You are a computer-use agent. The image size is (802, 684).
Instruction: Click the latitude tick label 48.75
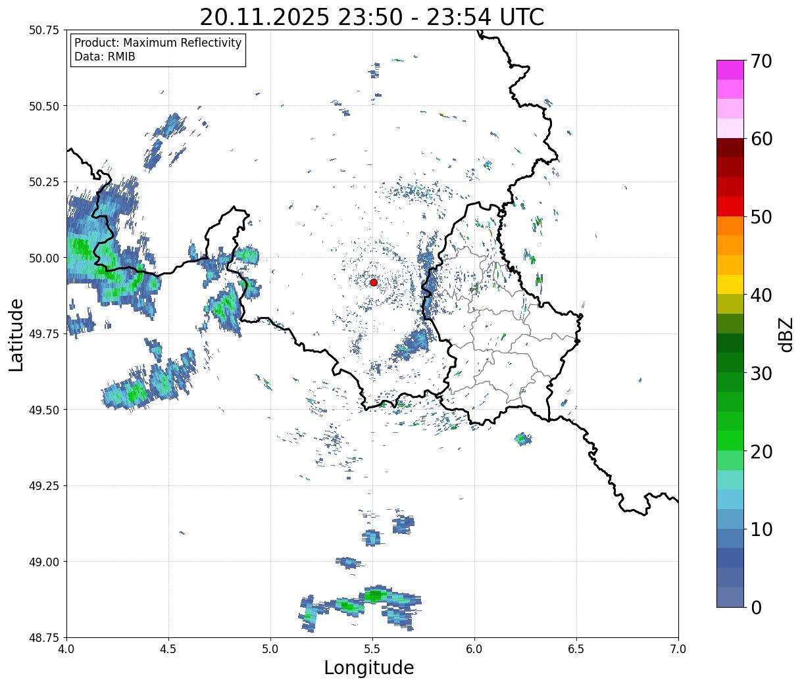[x=44, y=637]
